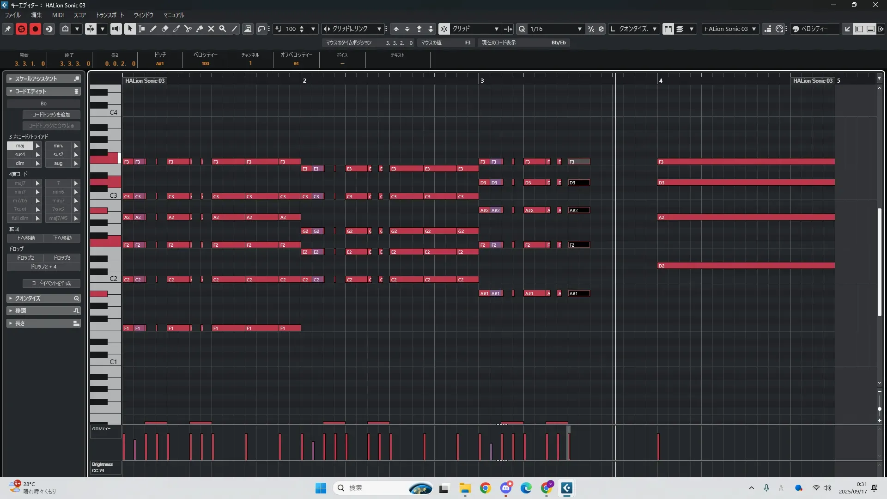Choose the Mute X tool
This screenshot has height=499, width=887.
click(211, 29)
